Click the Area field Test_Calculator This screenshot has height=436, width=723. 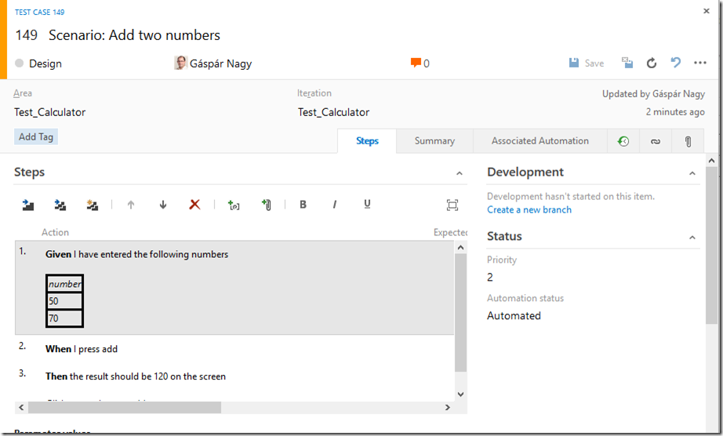click(x=50, y=112)
